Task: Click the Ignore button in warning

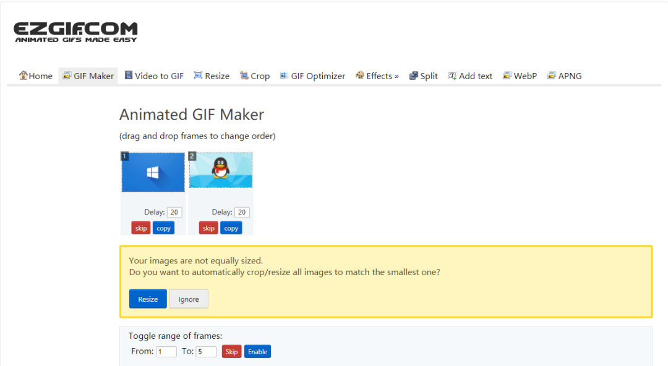Action: (189, 299)
